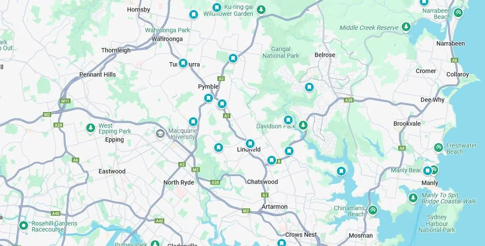
Task: Click the saved place marker at Turramurra
Action: [183, 63]
